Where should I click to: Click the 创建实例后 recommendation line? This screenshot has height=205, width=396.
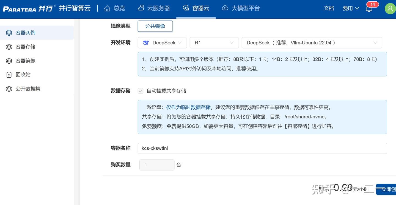coord(260,59)
